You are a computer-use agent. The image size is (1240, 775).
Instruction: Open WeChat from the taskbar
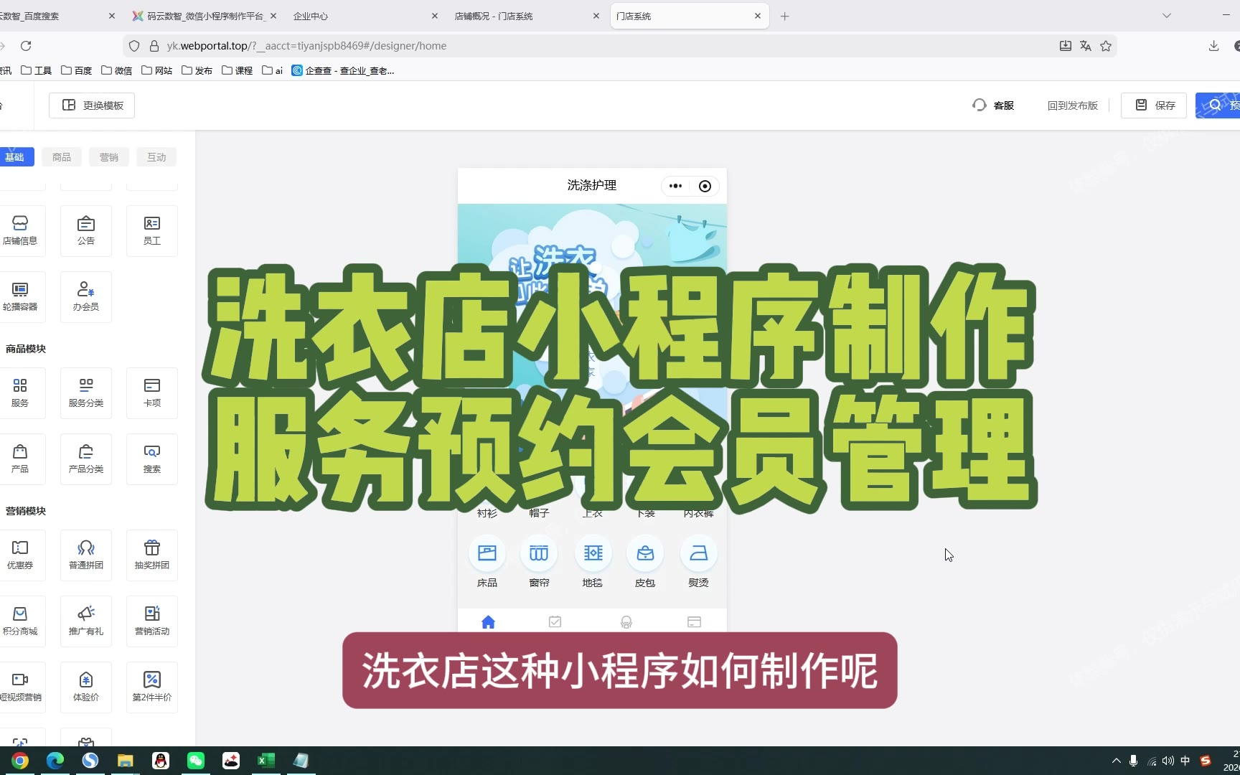coord(196,761)
